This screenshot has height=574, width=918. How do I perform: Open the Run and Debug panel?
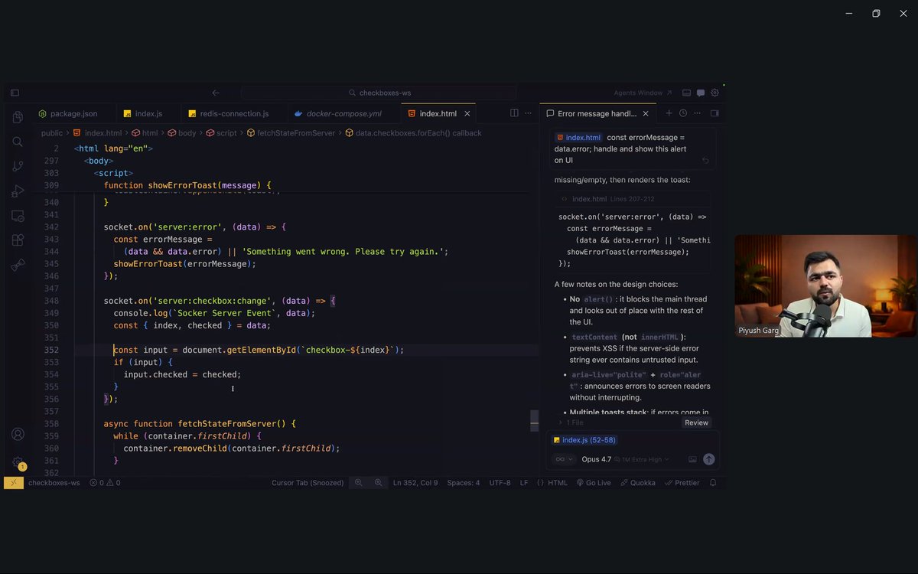point(17,191)
